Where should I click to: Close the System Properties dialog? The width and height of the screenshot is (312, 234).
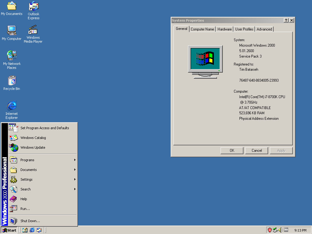[x=292, y=20]
